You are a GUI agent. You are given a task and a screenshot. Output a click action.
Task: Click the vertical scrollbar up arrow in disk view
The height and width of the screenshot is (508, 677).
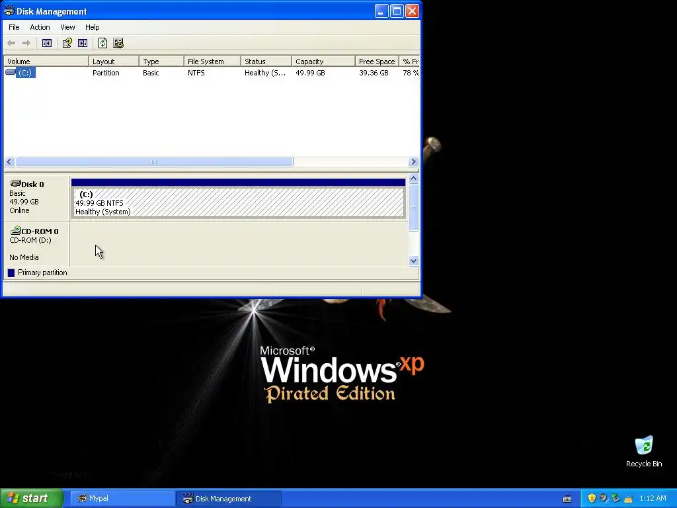click(x=413, y=178)
